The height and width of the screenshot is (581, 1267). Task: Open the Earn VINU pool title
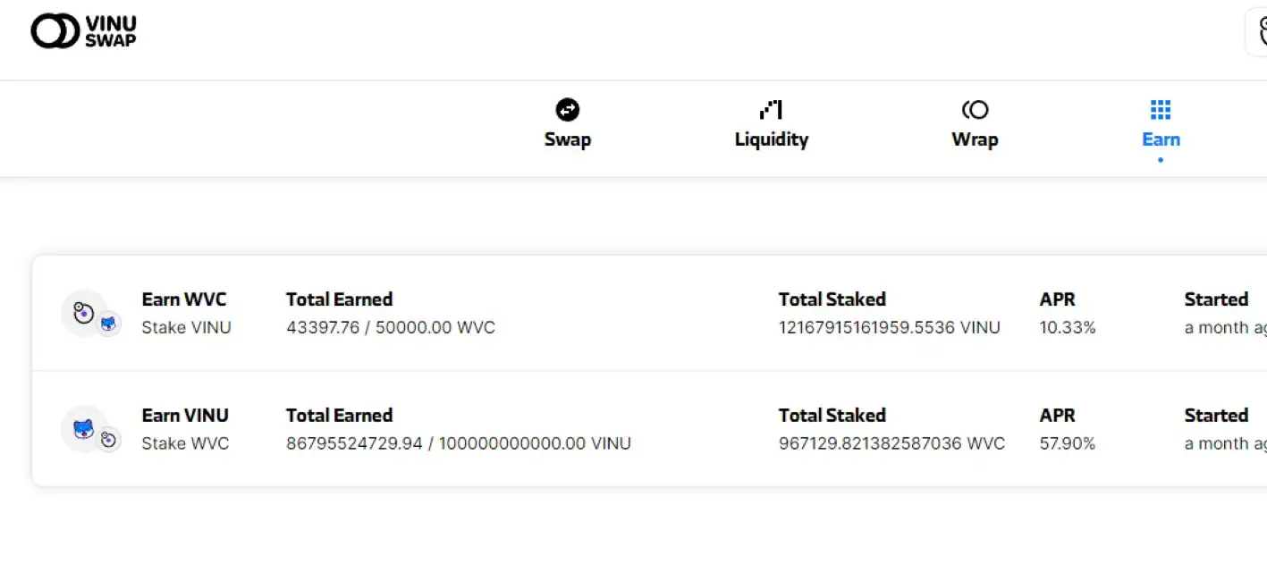(185, 416)
